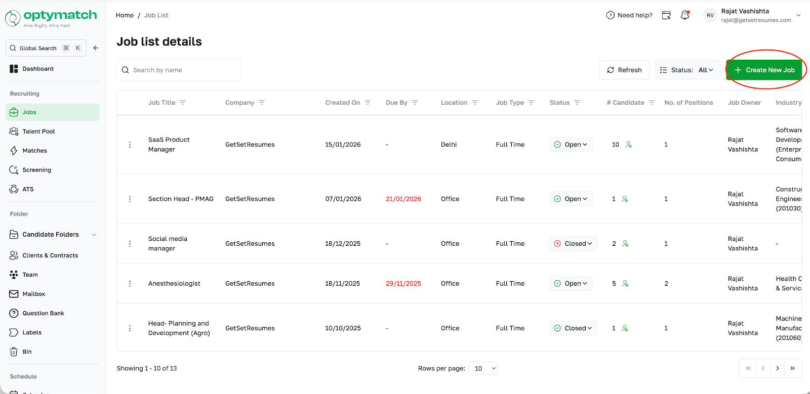Navigate to Screening in sidebar
Screen dimensions: 810x394
(x=36, y=170)
